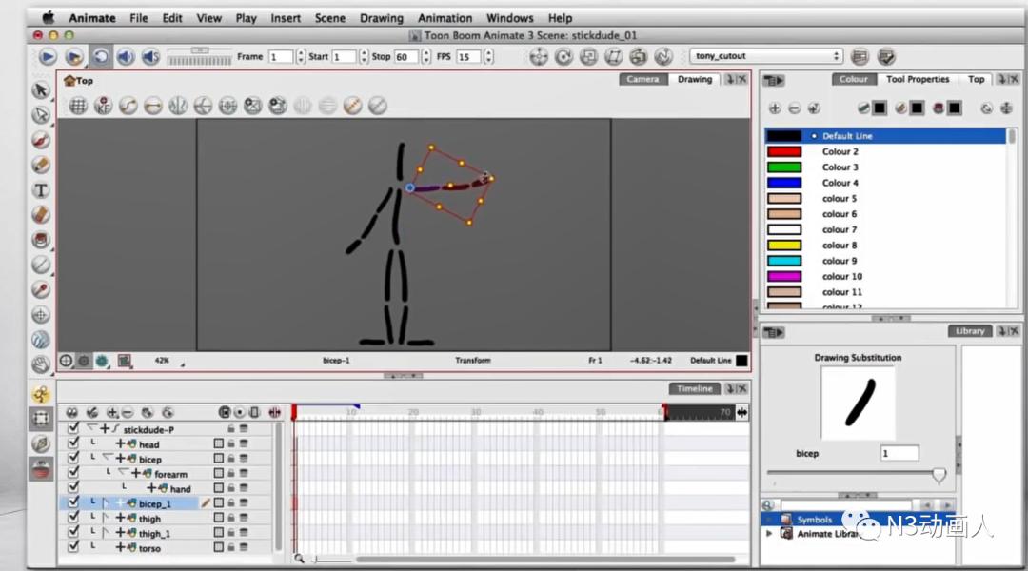
Task: Uncheck the torso layer checkbox
Action: [x=73, y=546]
